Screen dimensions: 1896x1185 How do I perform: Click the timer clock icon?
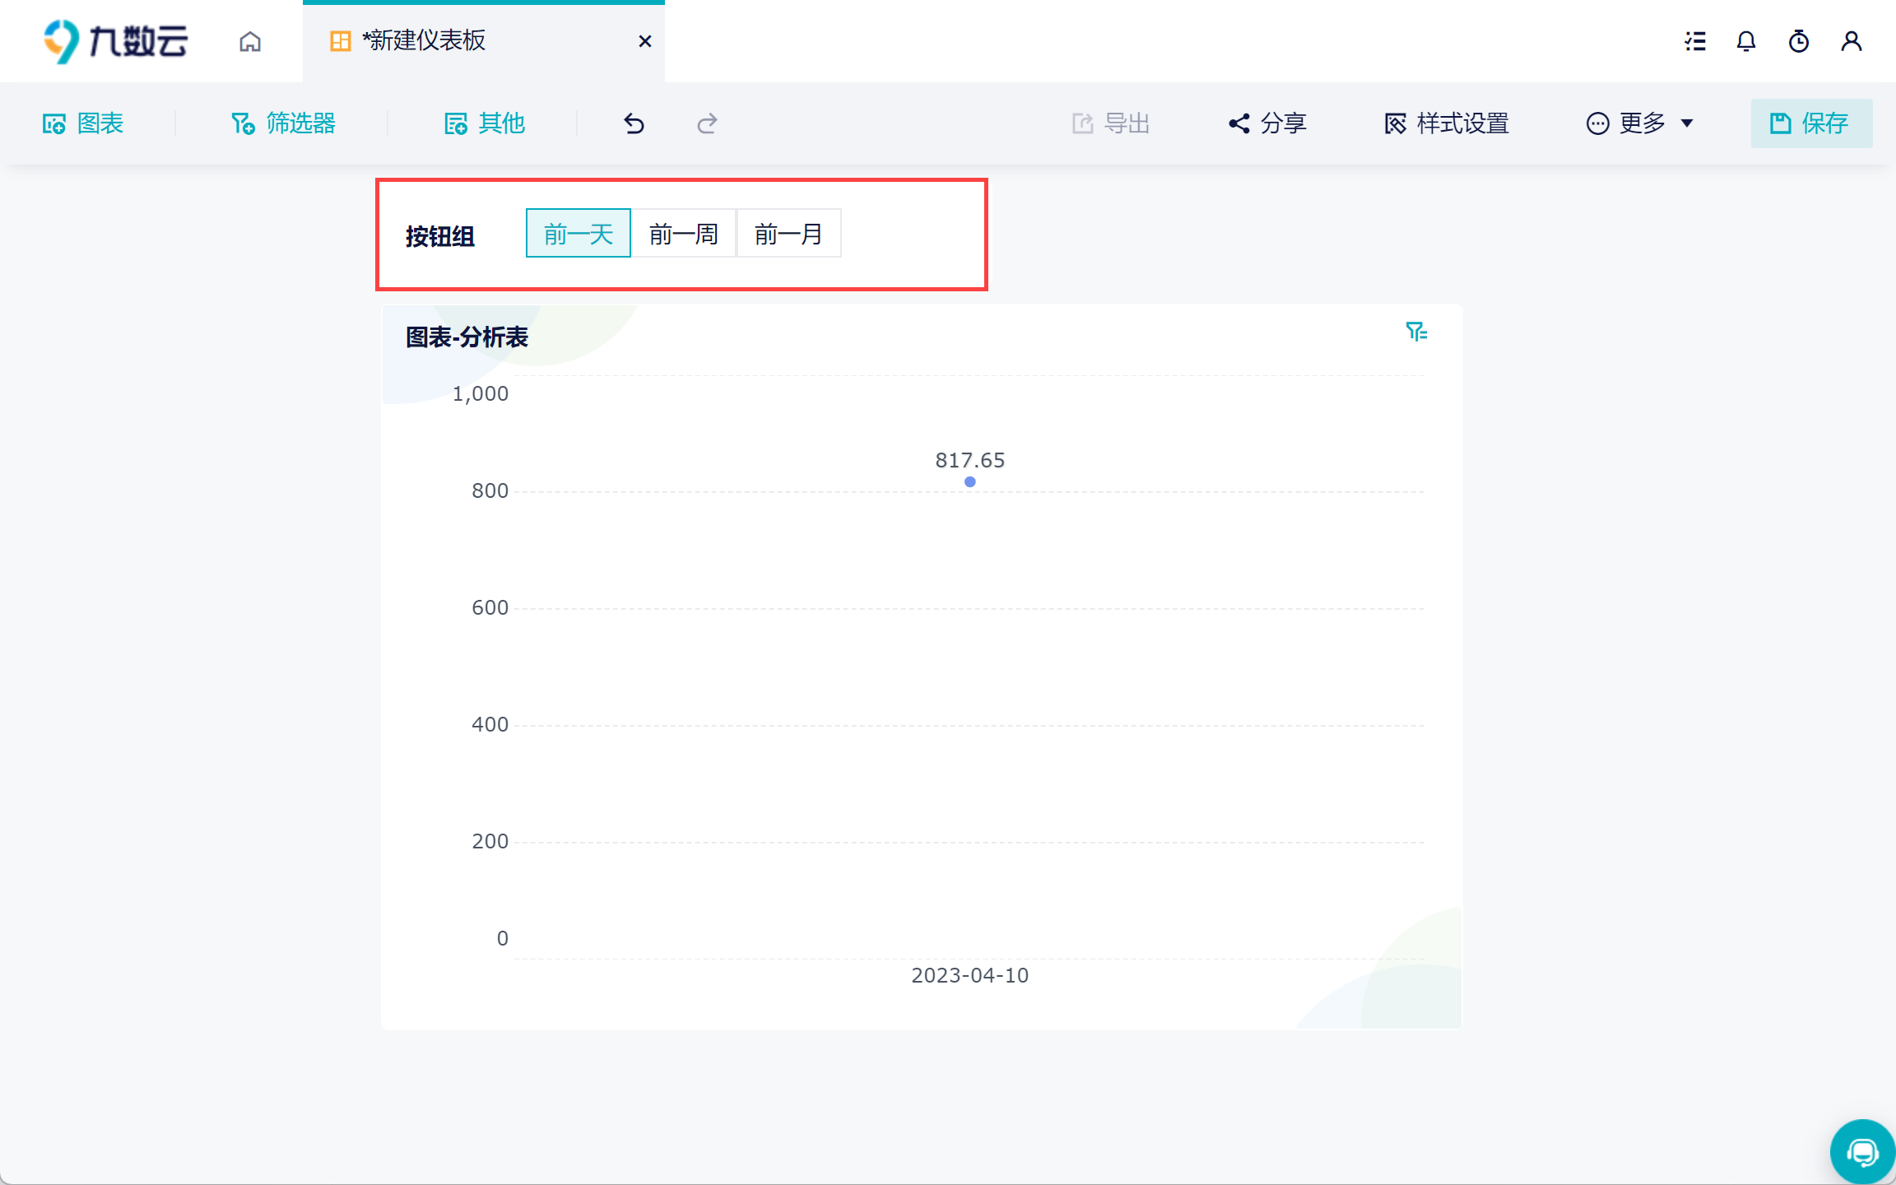1799,41
